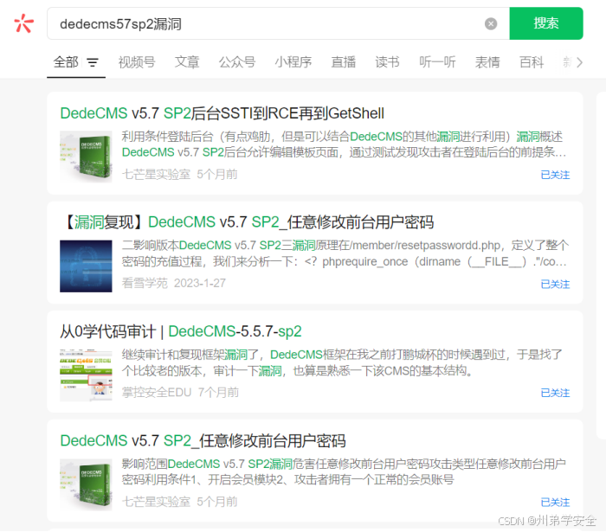Screen dimensions: 606x532
Task: Open 从0学代码审计 DedeCMS-5.5.7-sp2 article
Action: pos(180,331)
